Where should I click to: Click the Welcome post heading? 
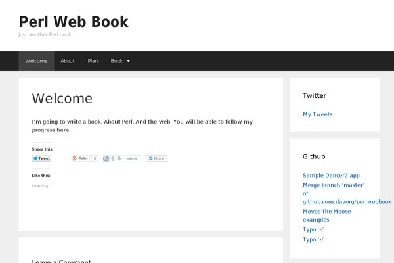point(62,99)
